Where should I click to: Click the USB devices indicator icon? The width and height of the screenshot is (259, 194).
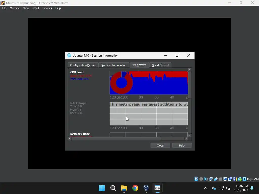[x=215, y=179]
